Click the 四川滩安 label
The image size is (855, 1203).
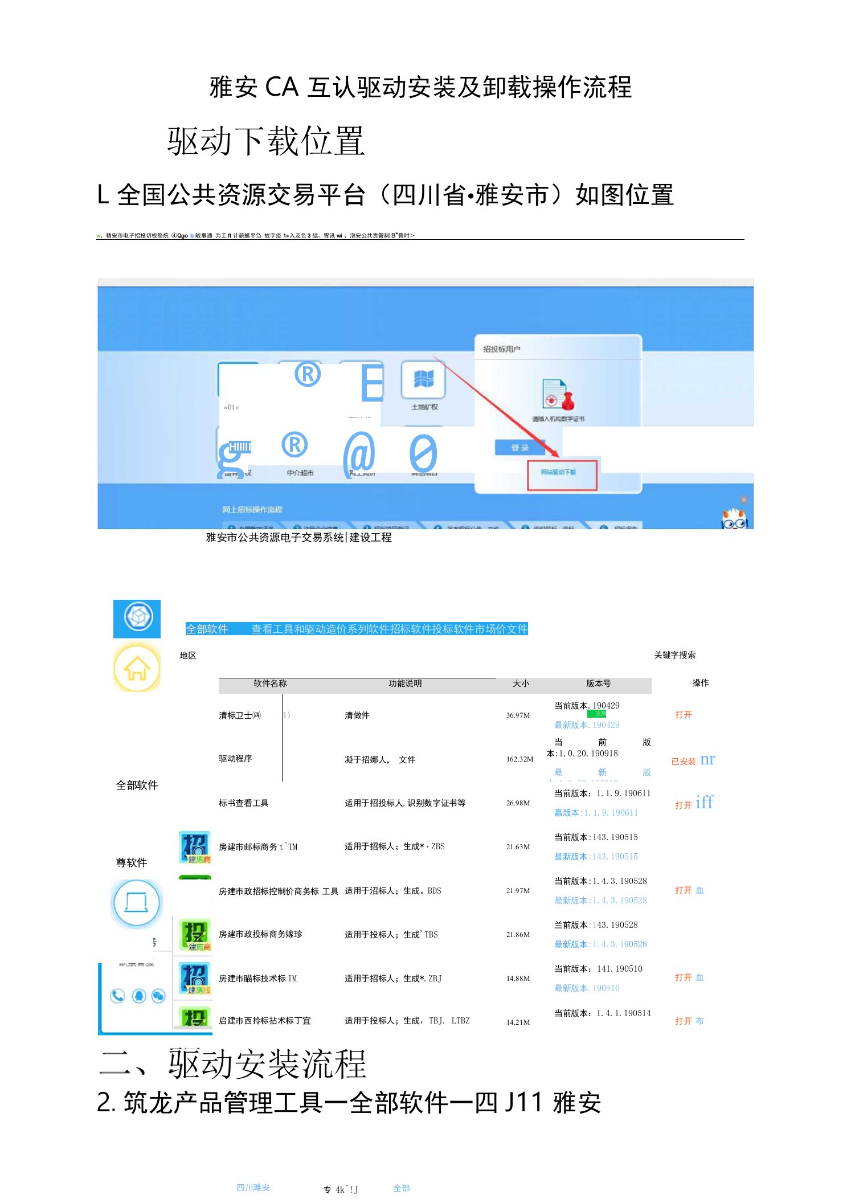[x=253, y=1188]
